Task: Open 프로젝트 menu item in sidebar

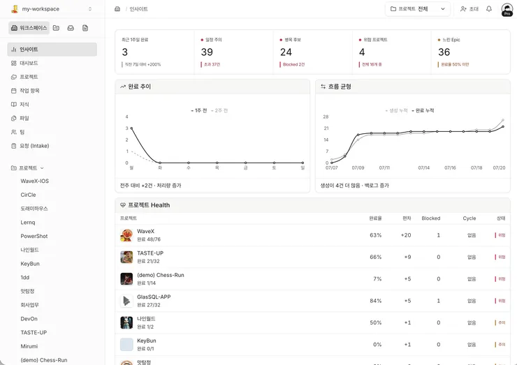Action: [52, 77]
